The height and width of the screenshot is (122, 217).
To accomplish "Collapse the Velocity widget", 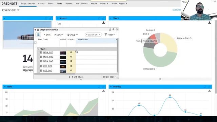I will [111, 87].
